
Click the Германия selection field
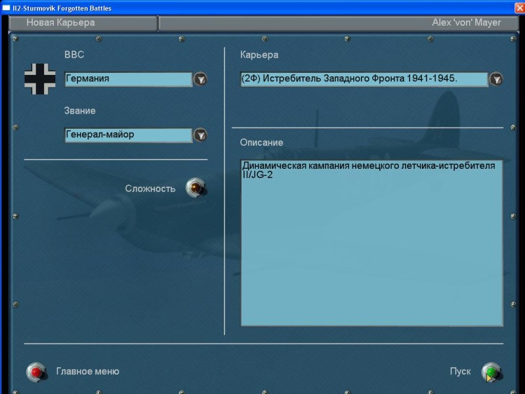[x=129, y=79]
